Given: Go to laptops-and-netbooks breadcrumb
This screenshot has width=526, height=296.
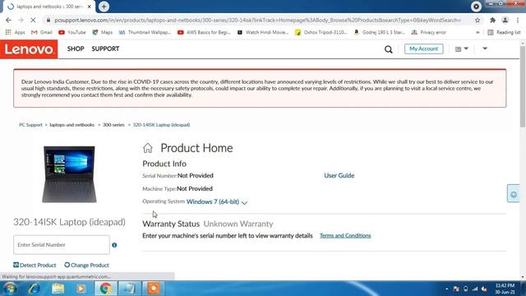Looking at the screenshot, I should pos(72,125).
